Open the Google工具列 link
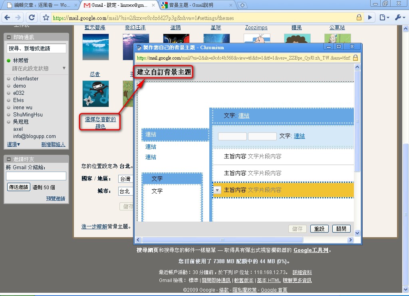The image size is (409, 296). click(311, 250)
